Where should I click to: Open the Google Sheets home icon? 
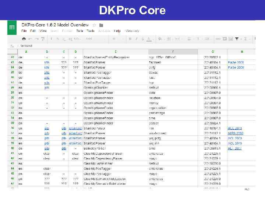click(x=12, y=27)
